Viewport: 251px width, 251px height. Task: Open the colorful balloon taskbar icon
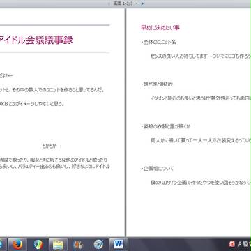tap(38, 245)
